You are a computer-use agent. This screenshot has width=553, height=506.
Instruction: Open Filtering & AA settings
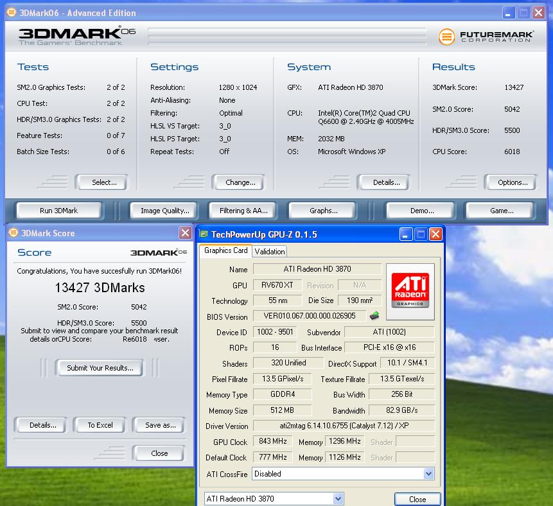pos(243,211)
